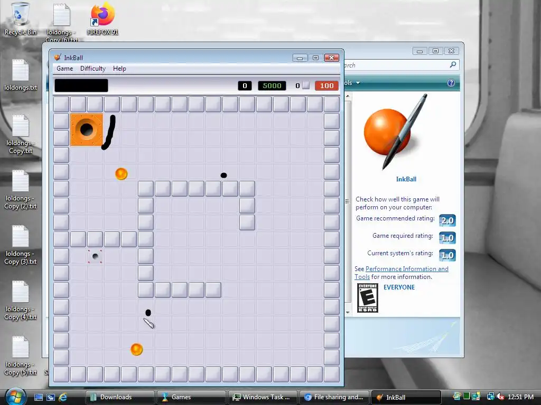This screenshot has width=541, height=405.
Task: Click the orange ball below the orange hole
Action: click(121, 173)
